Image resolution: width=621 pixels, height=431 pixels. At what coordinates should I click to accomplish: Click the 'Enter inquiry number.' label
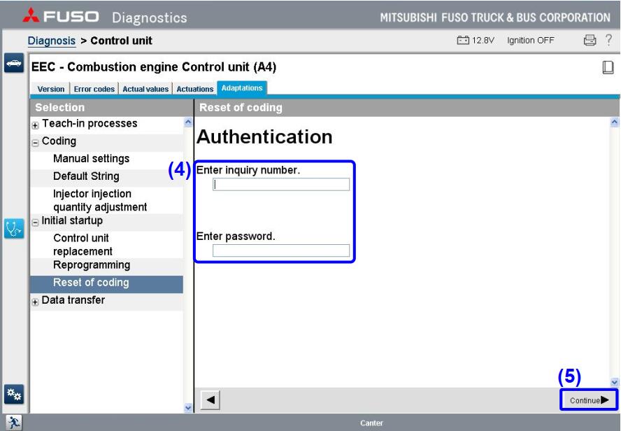[x=248, y=170]
